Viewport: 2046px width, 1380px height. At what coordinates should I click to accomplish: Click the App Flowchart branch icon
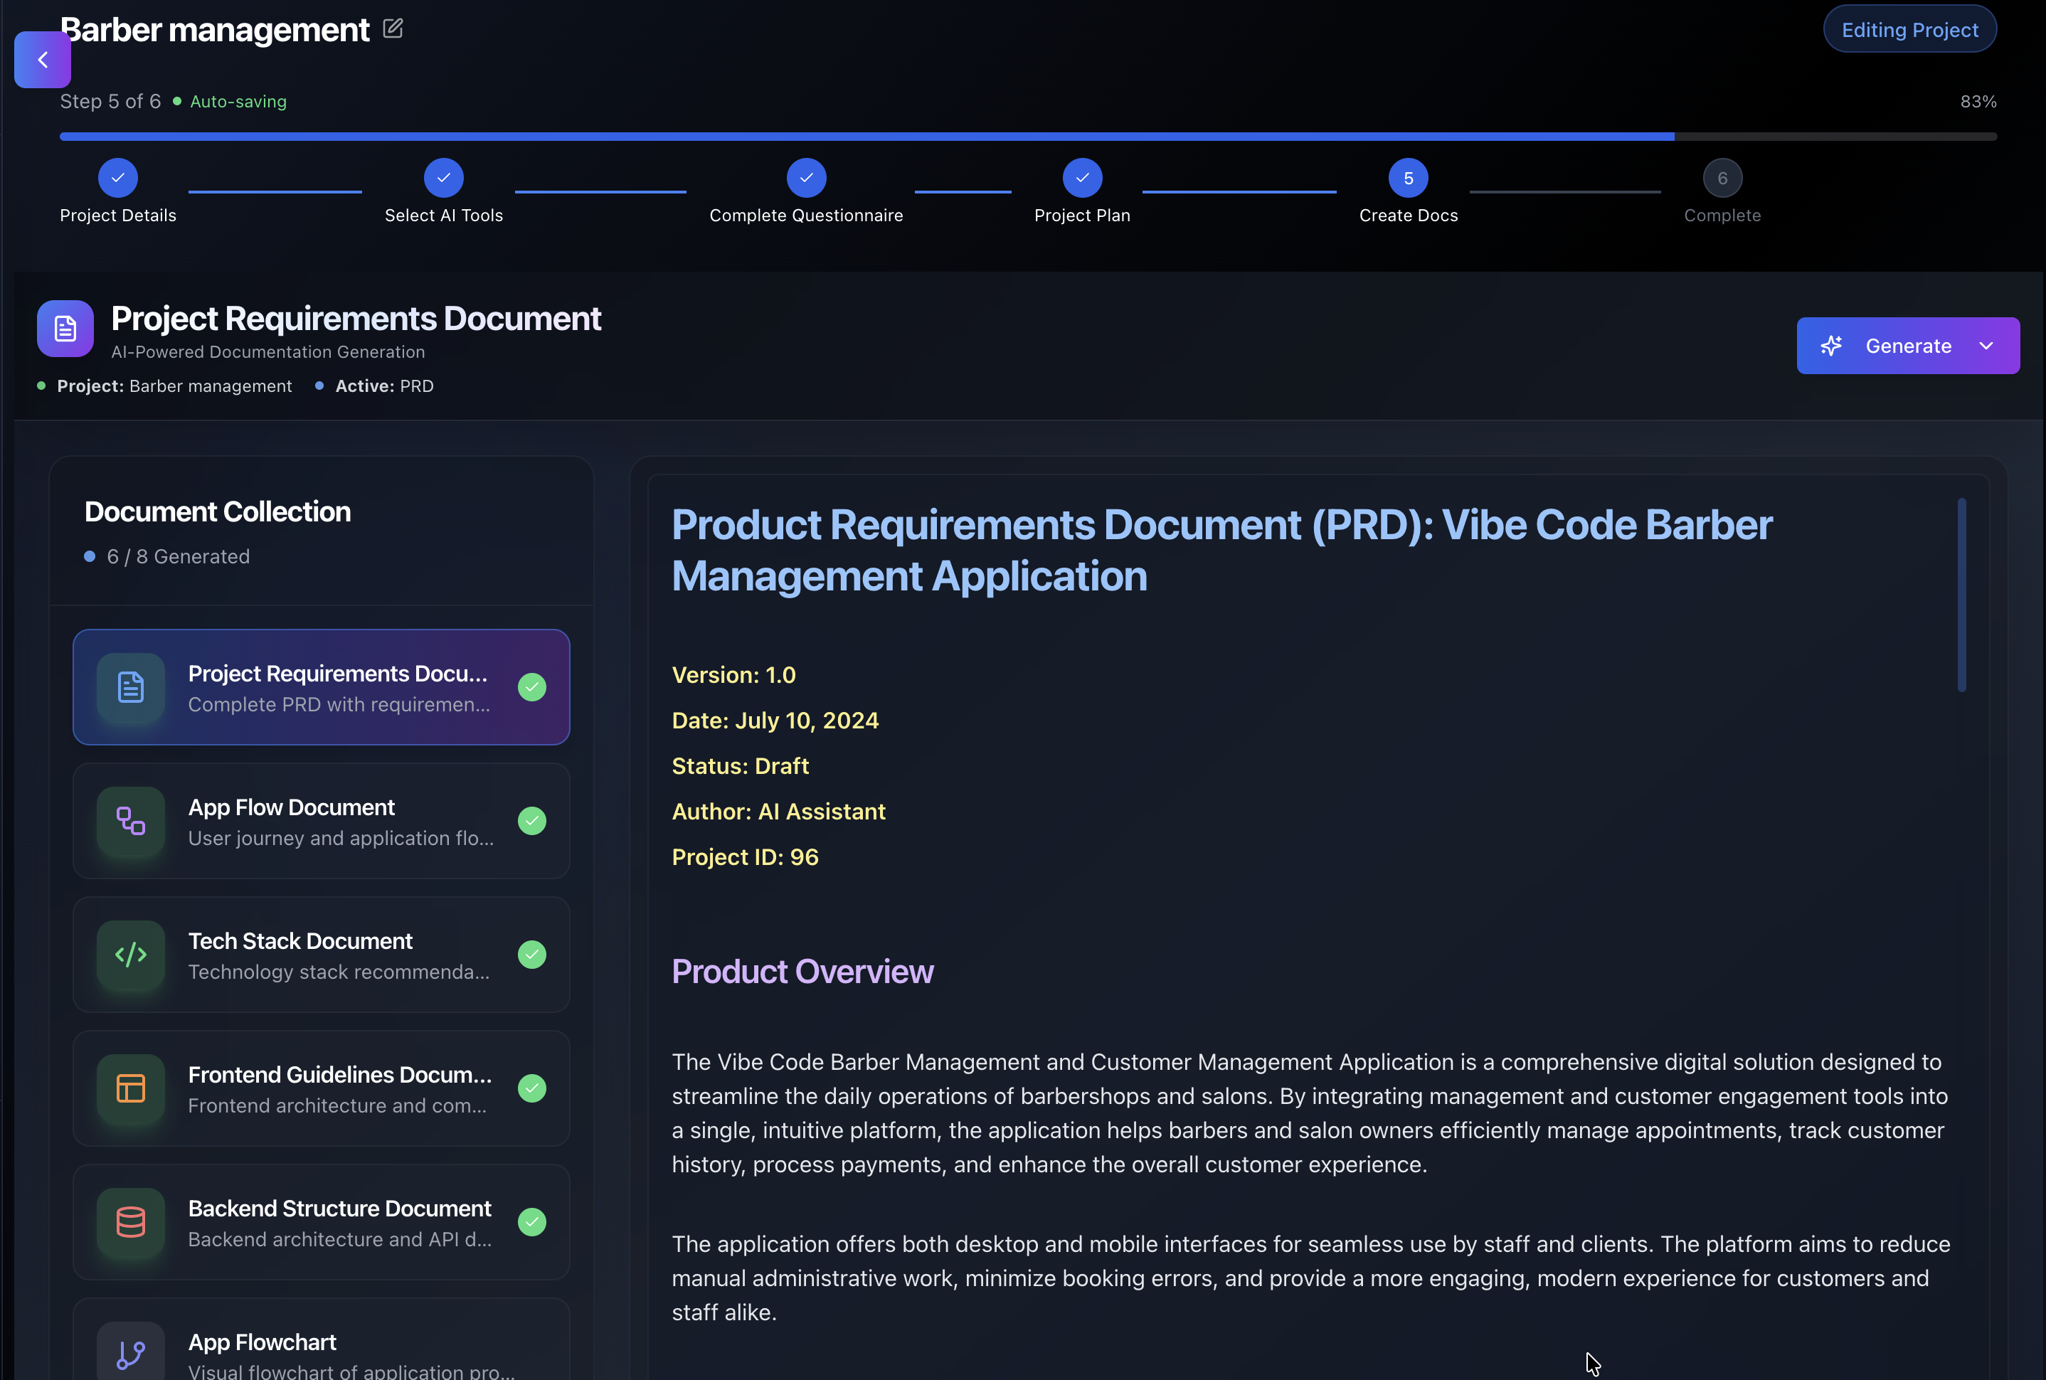coord(131,1354)
